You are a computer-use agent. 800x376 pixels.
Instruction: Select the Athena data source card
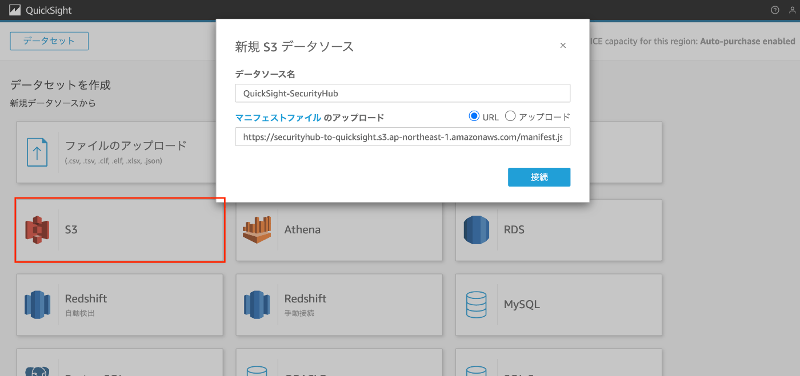339,230
